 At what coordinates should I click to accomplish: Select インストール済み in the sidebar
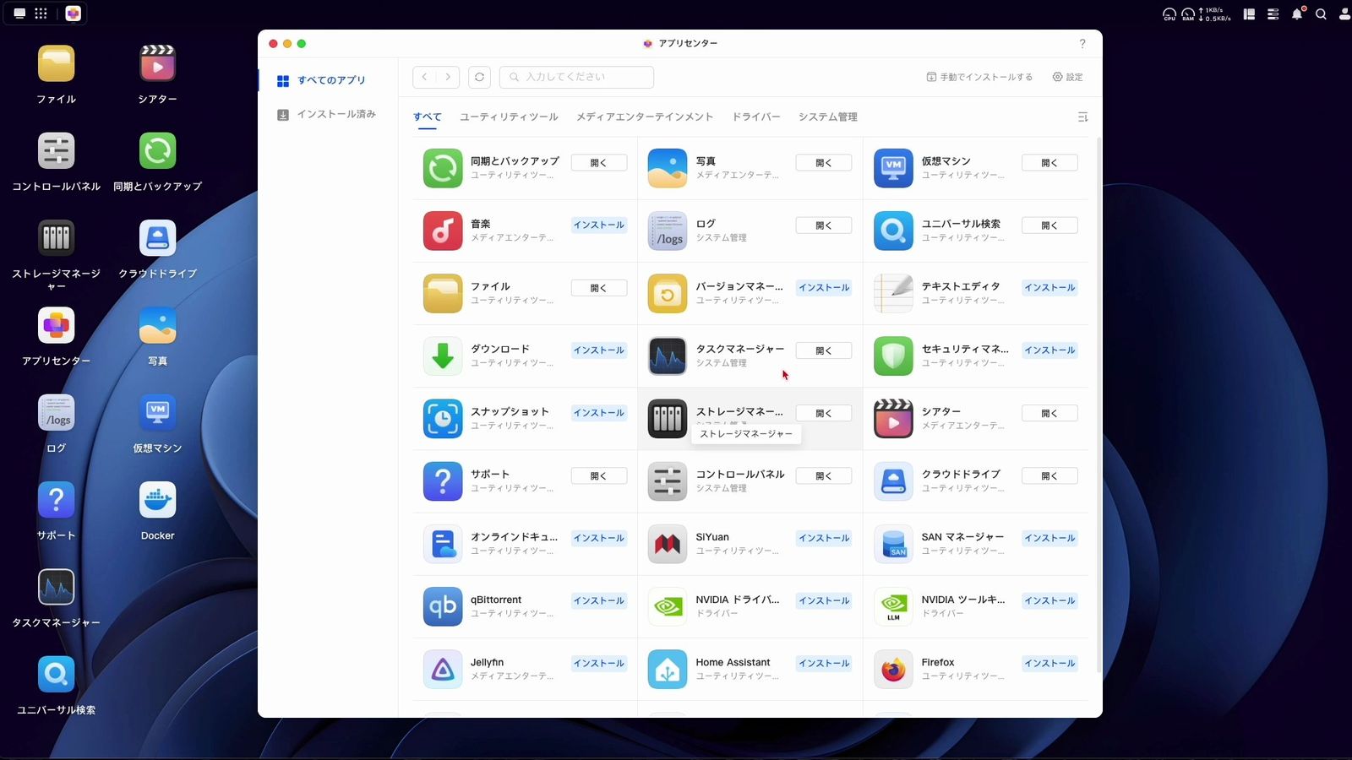pos(327,114)
